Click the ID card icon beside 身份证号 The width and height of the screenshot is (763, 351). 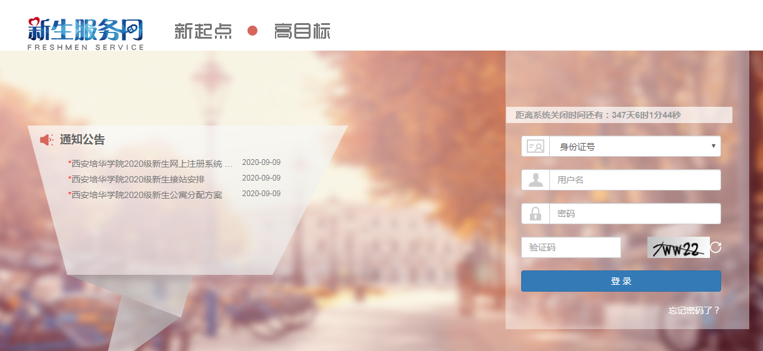coord(536,147)
